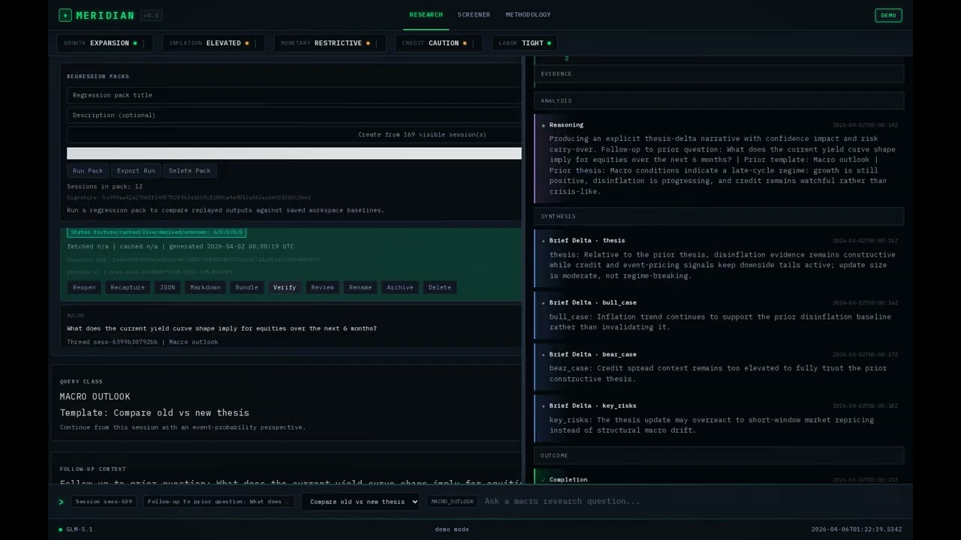Click the Delete Pack button
The image size is (961, 540).
coord(190,171)
